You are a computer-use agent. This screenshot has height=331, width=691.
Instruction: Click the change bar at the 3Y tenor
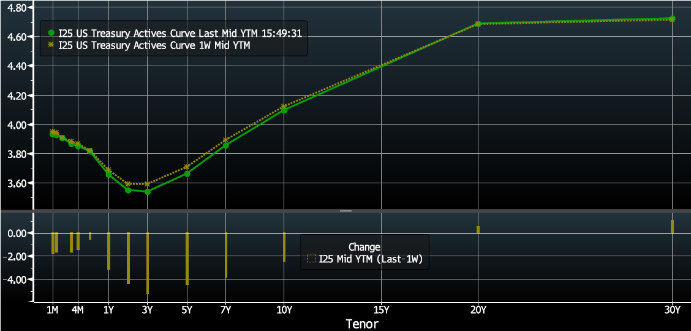point(148,263)
